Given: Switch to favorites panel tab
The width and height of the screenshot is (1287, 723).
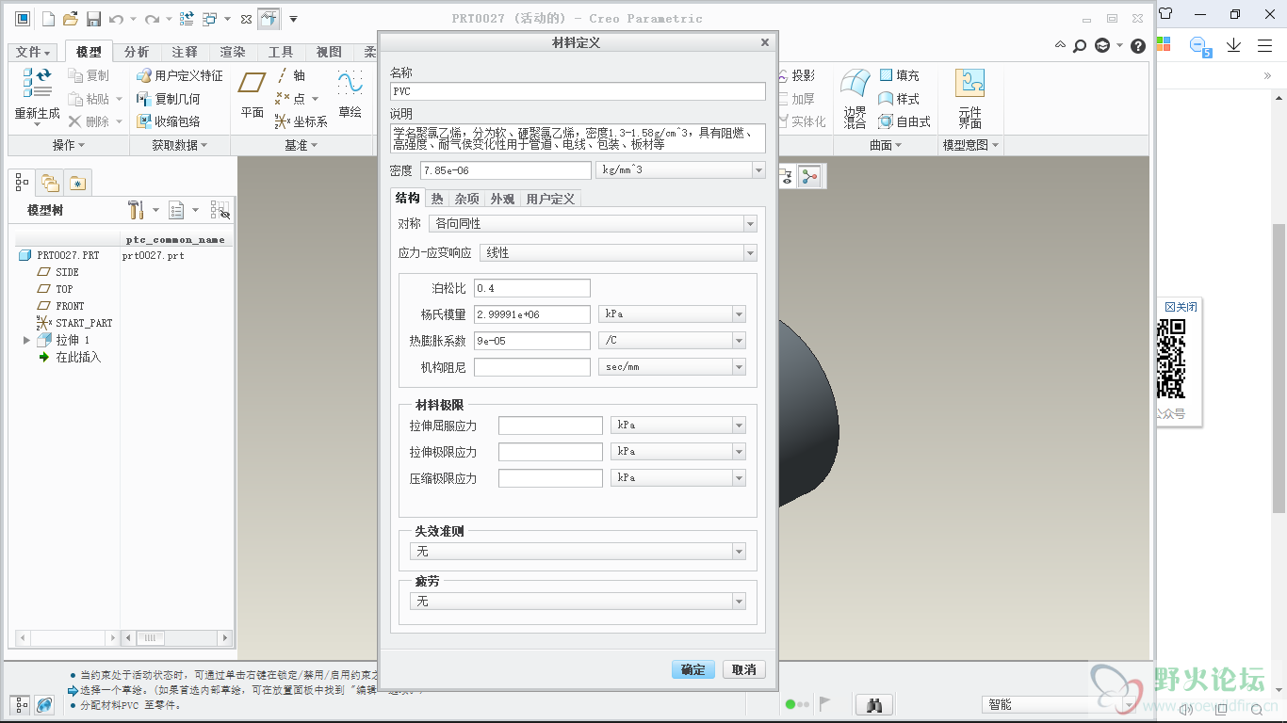Looking at the screenshot, I should click(77, 183).
